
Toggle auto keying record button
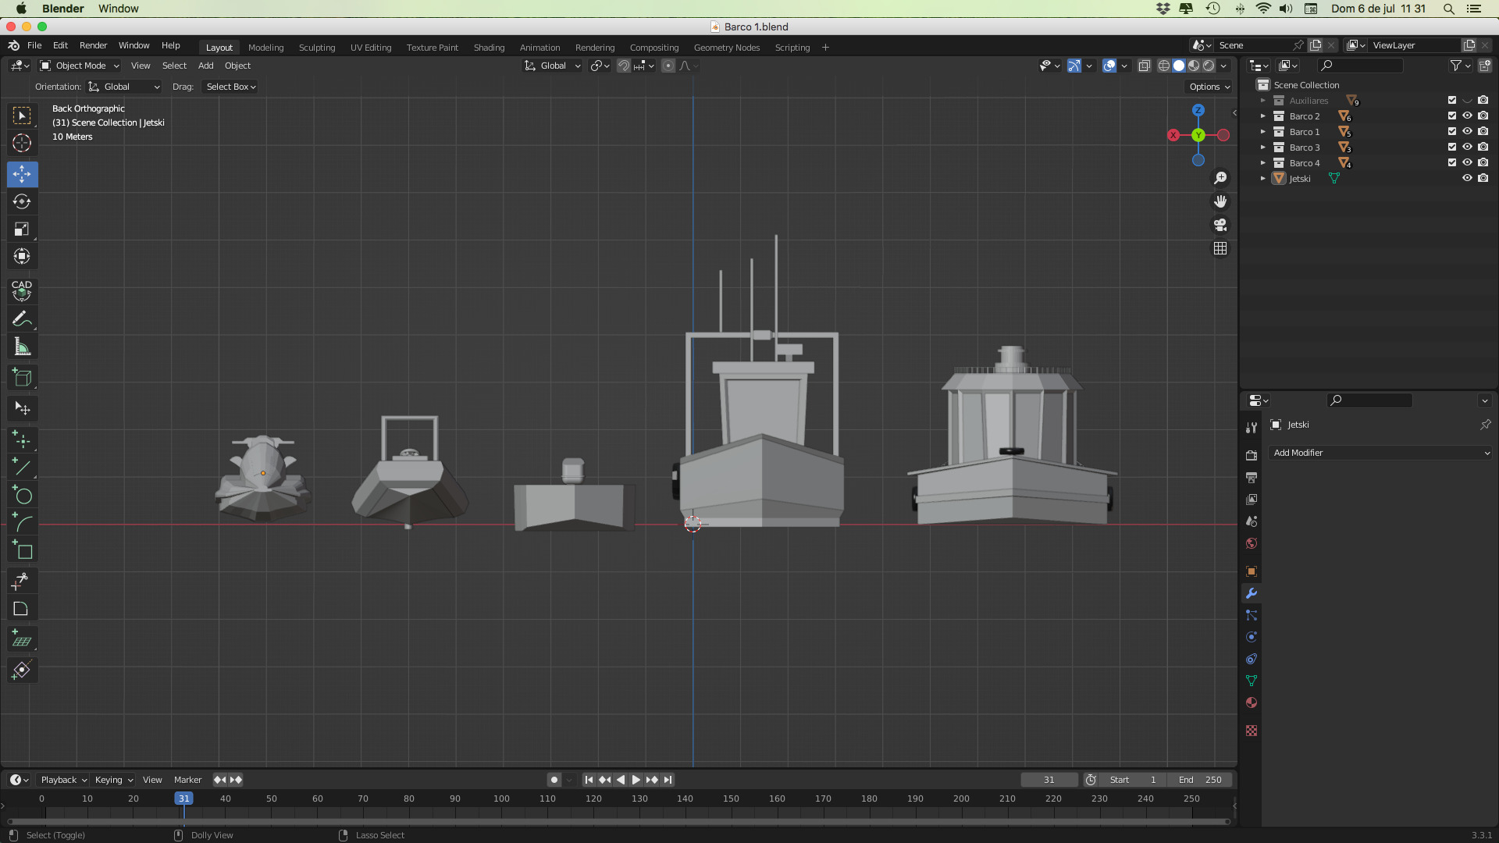pos(554,779)
